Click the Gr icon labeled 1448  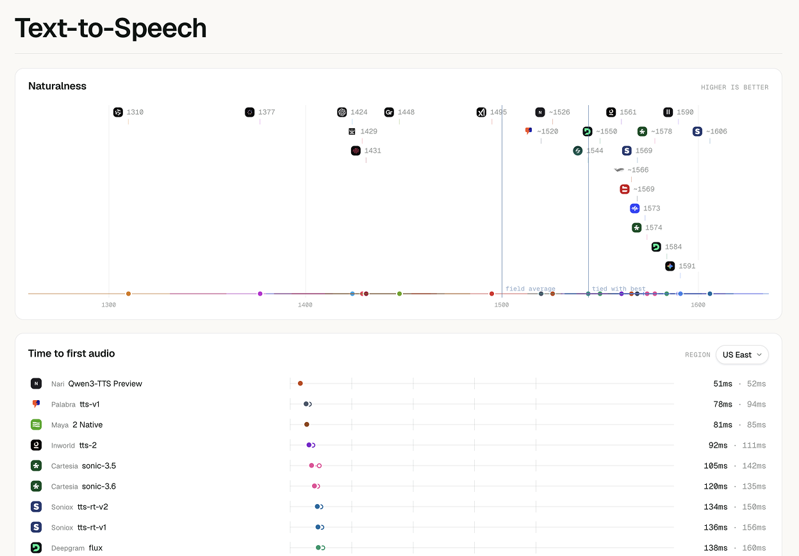389,112
